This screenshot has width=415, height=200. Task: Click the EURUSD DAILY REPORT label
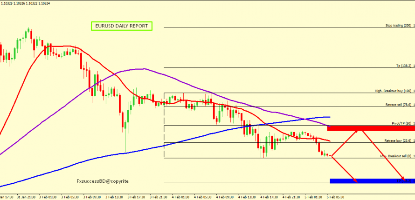pos(121,27)
